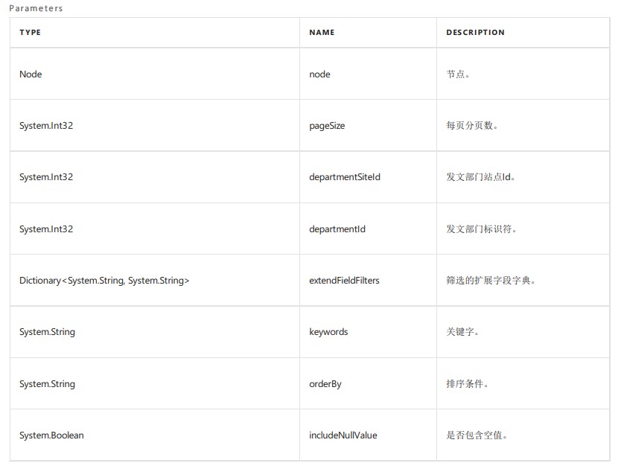This screenshot has width=621, height=466.
Task: Click the node parameter name cell
Action: click(319, 74)
